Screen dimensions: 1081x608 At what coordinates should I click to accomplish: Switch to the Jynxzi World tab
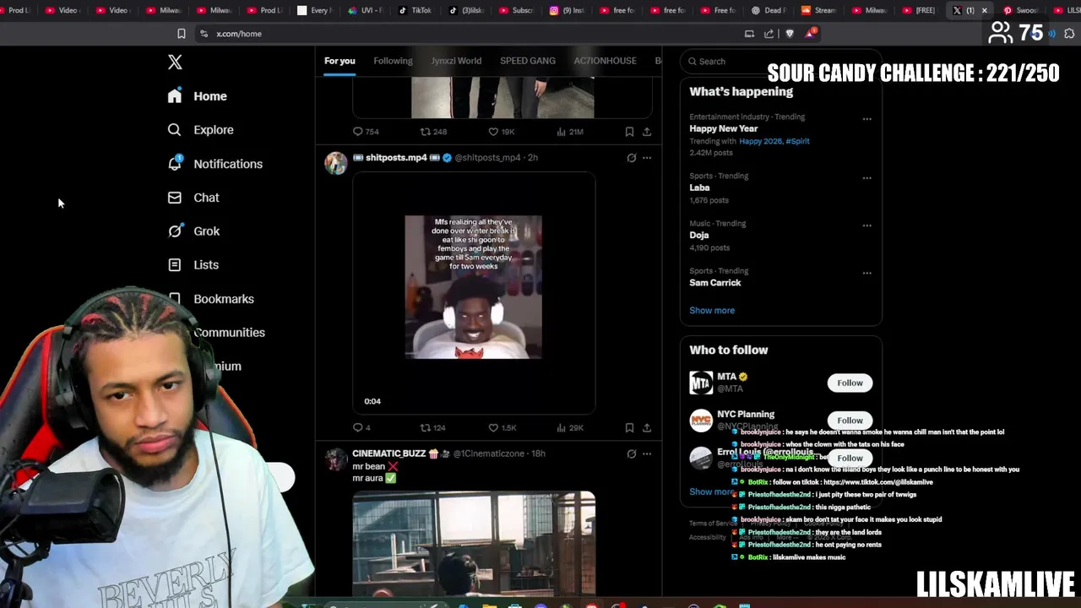point(456,61)
